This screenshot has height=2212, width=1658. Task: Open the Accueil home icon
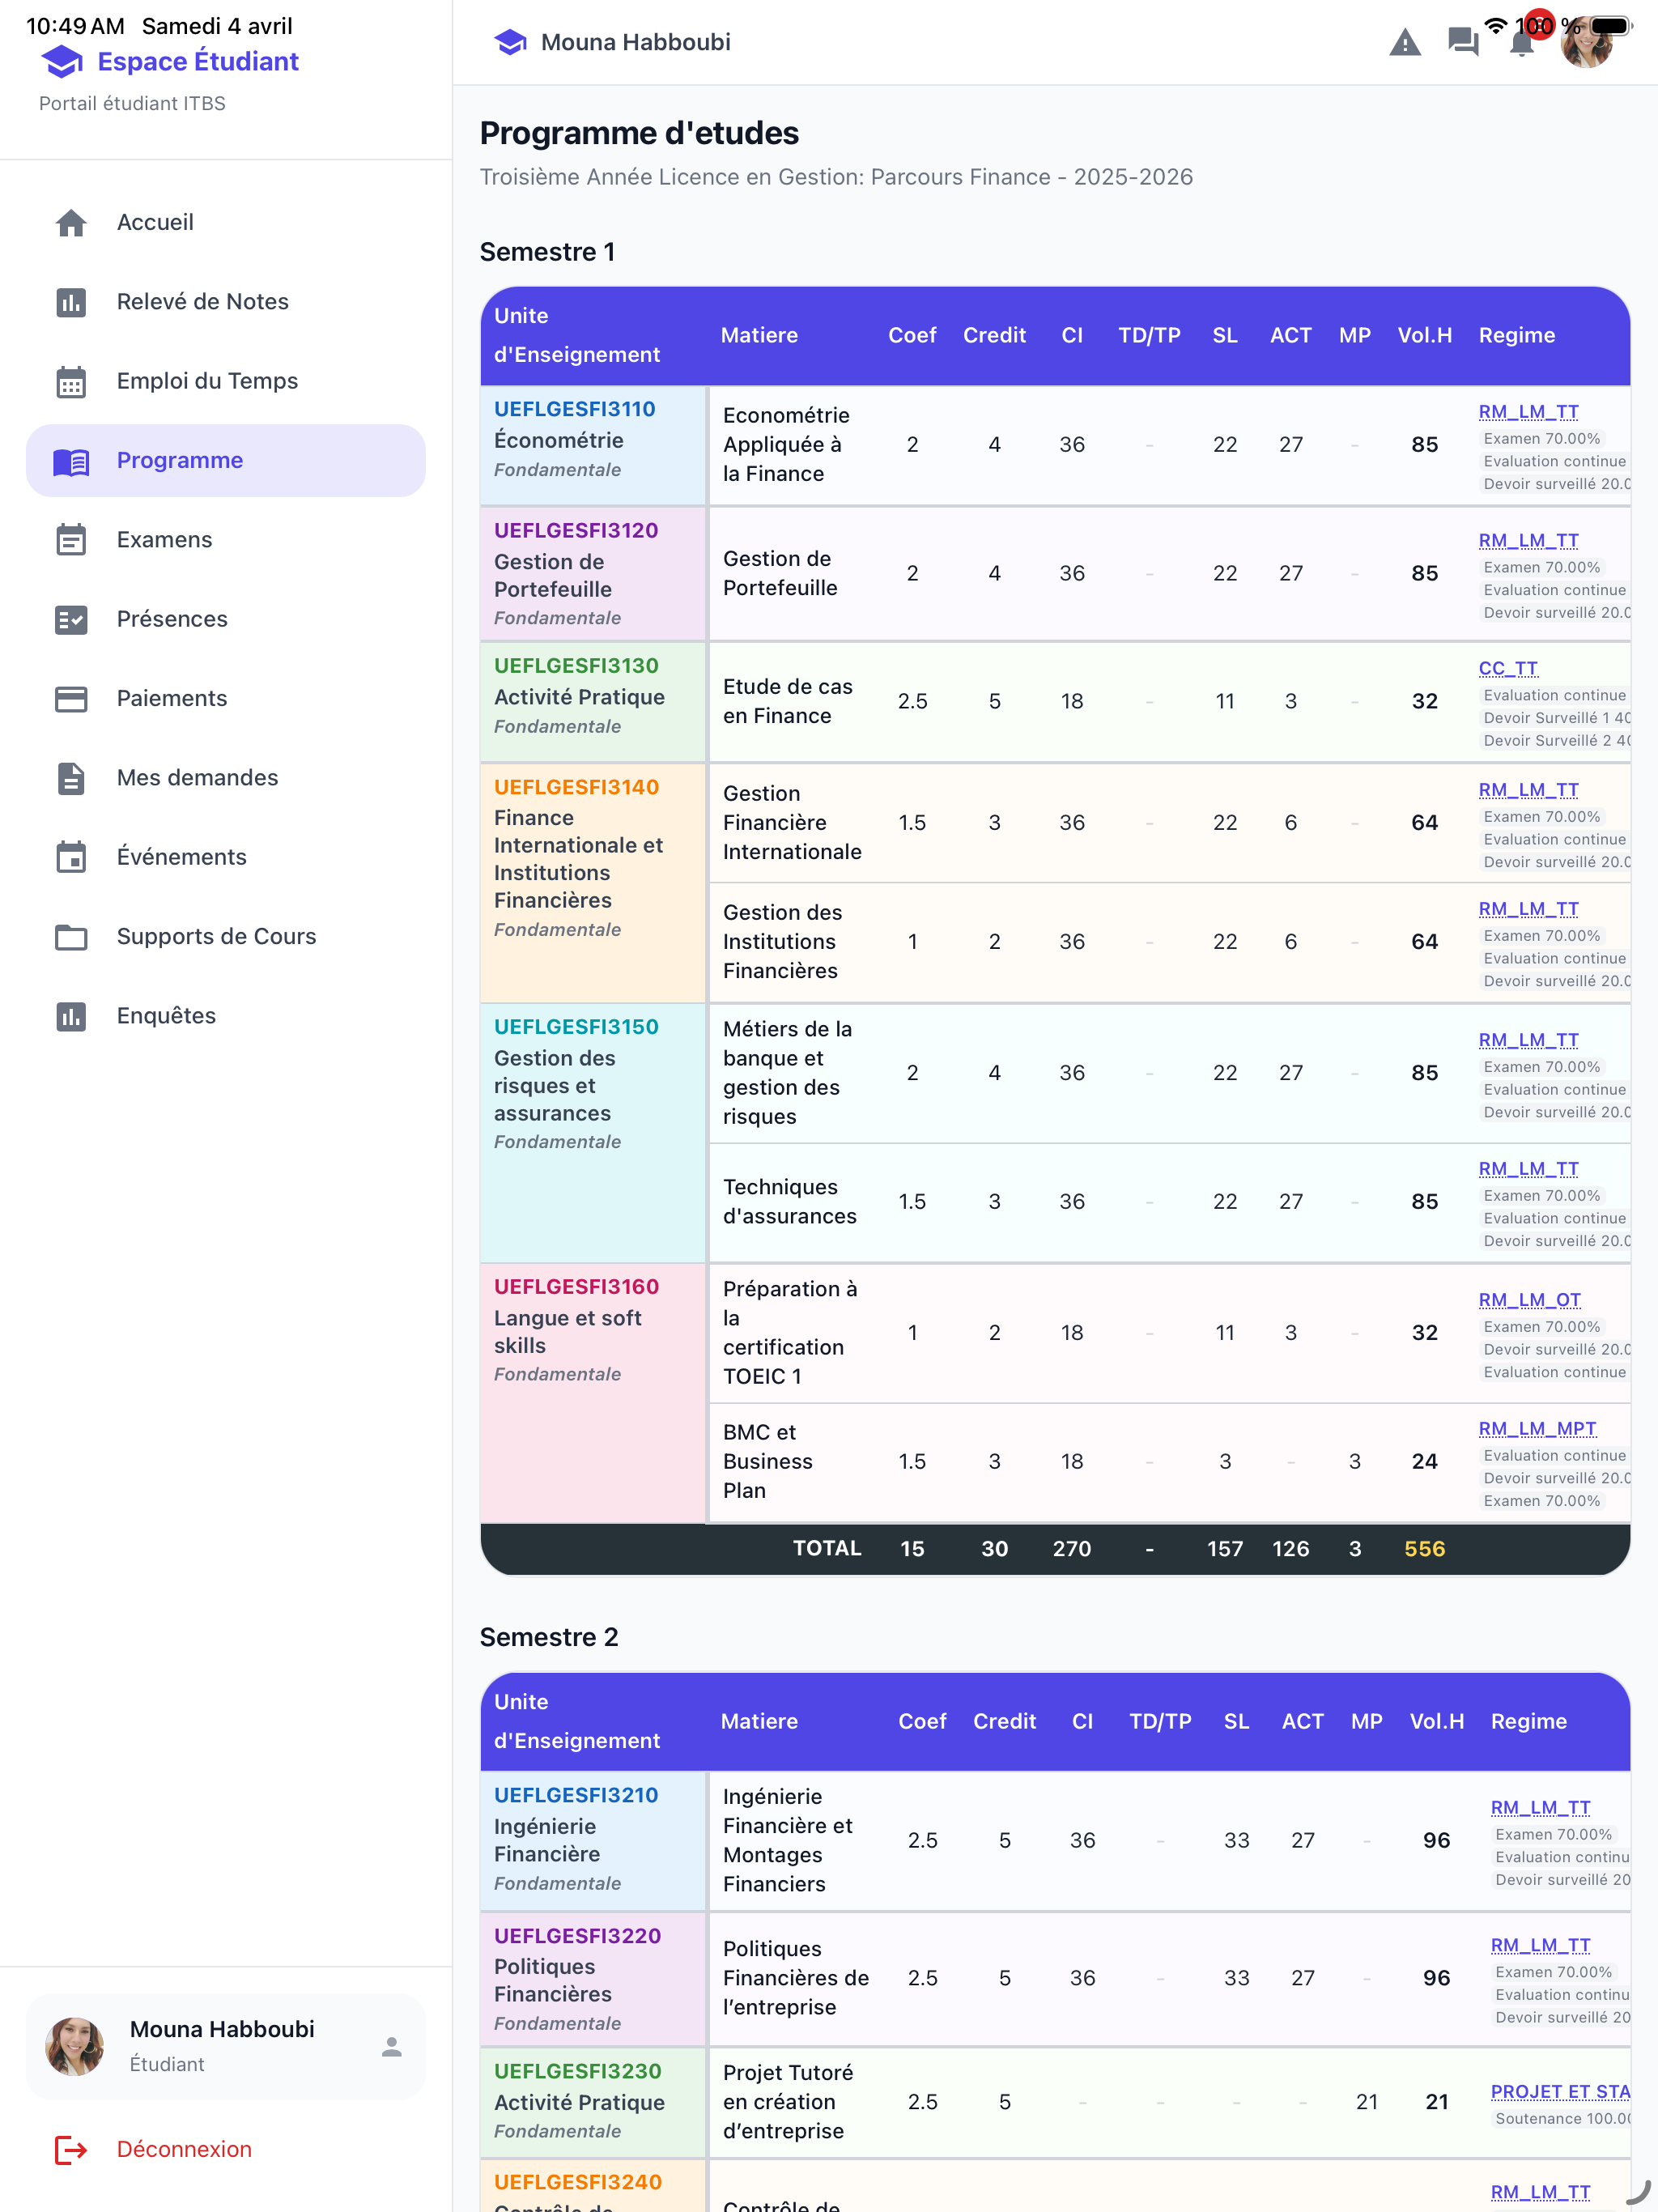[71, 222]
